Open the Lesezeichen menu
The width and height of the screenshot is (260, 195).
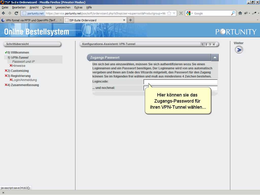63,7
